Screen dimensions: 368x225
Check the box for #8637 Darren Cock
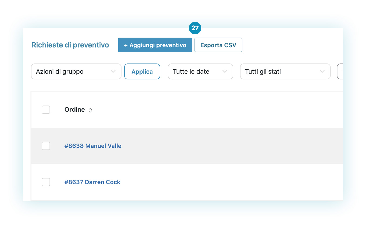46,182
